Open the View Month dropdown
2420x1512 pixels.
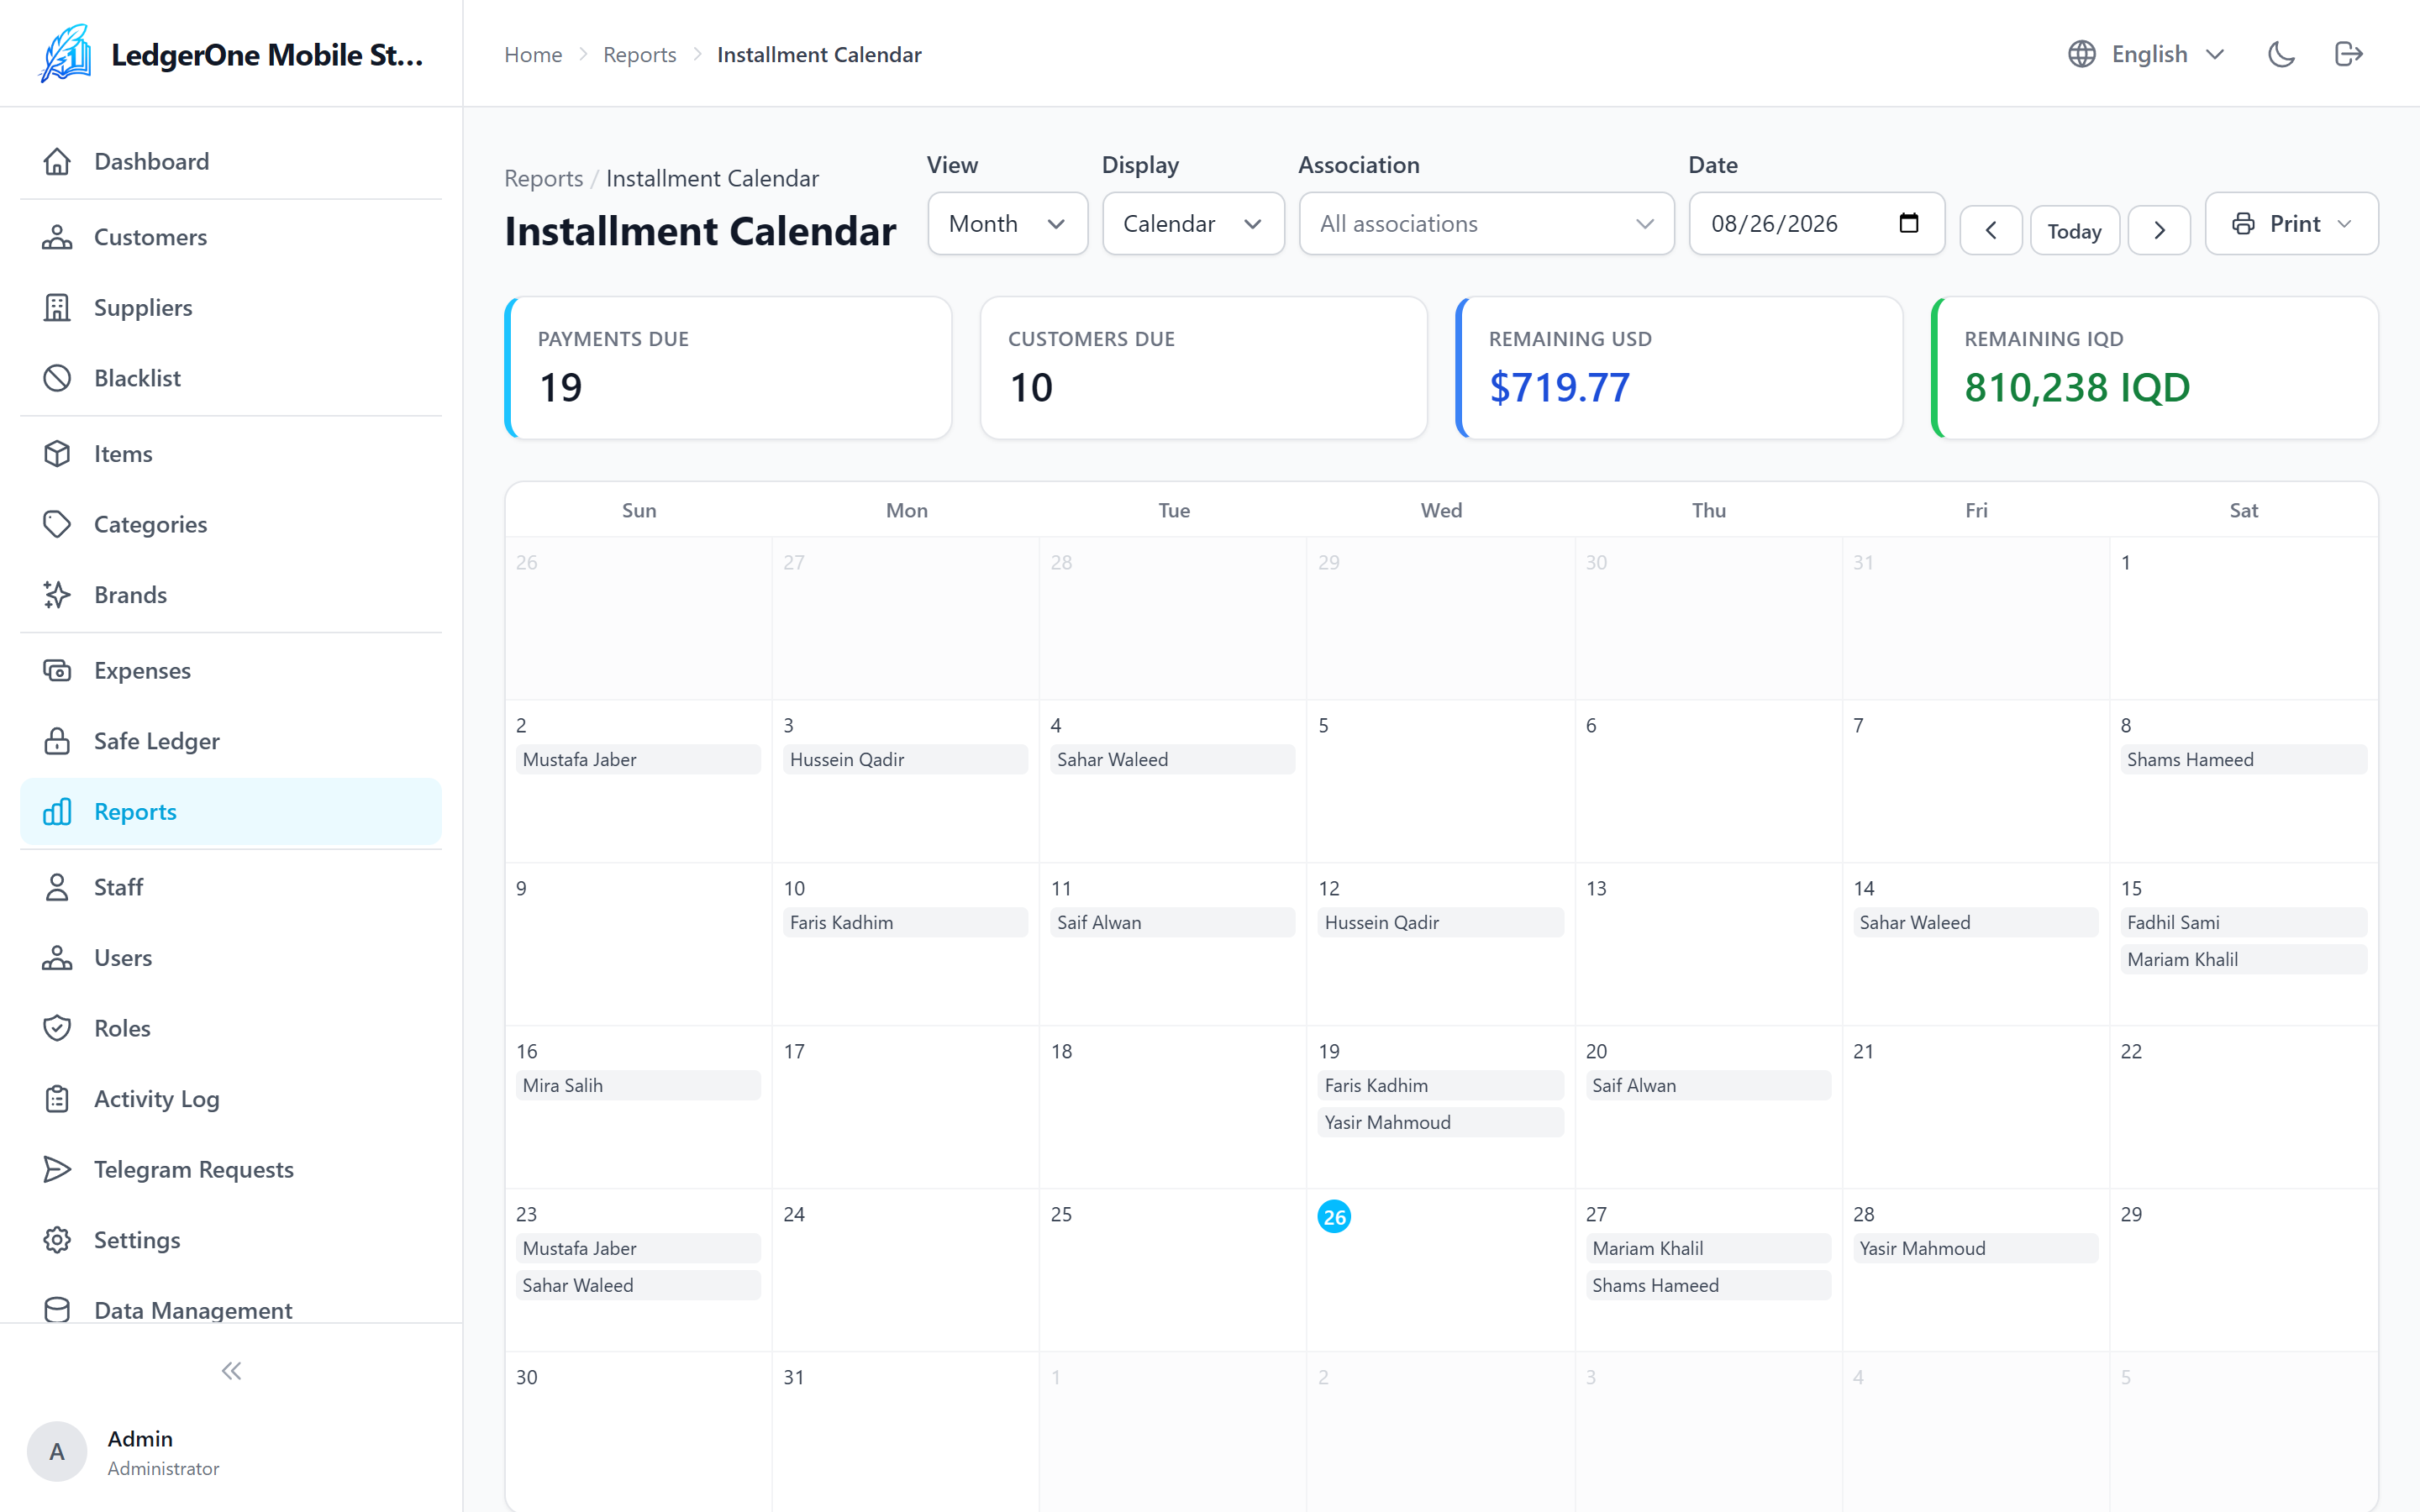1007,223
